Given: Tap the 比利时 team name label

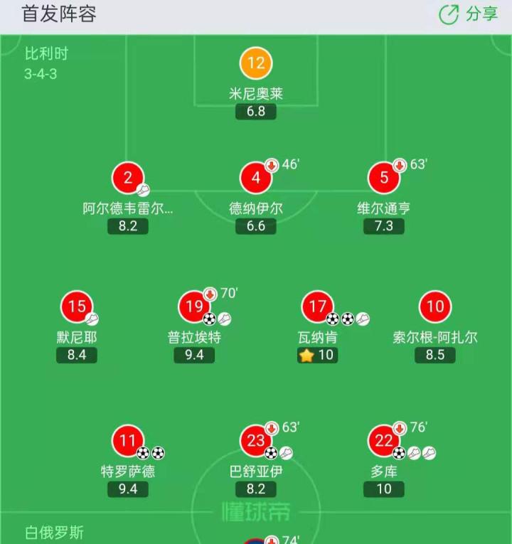Looking at the screenshot, I should point(46,54).
